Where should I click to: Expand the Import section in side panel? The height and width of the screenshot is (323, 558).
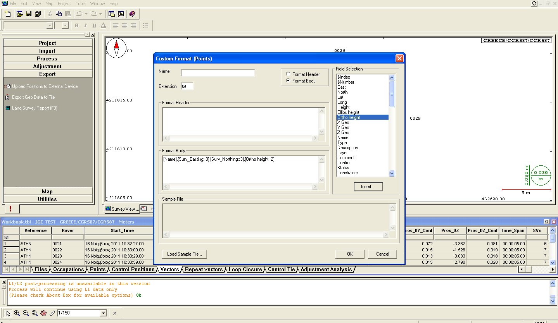pos(47,51)
